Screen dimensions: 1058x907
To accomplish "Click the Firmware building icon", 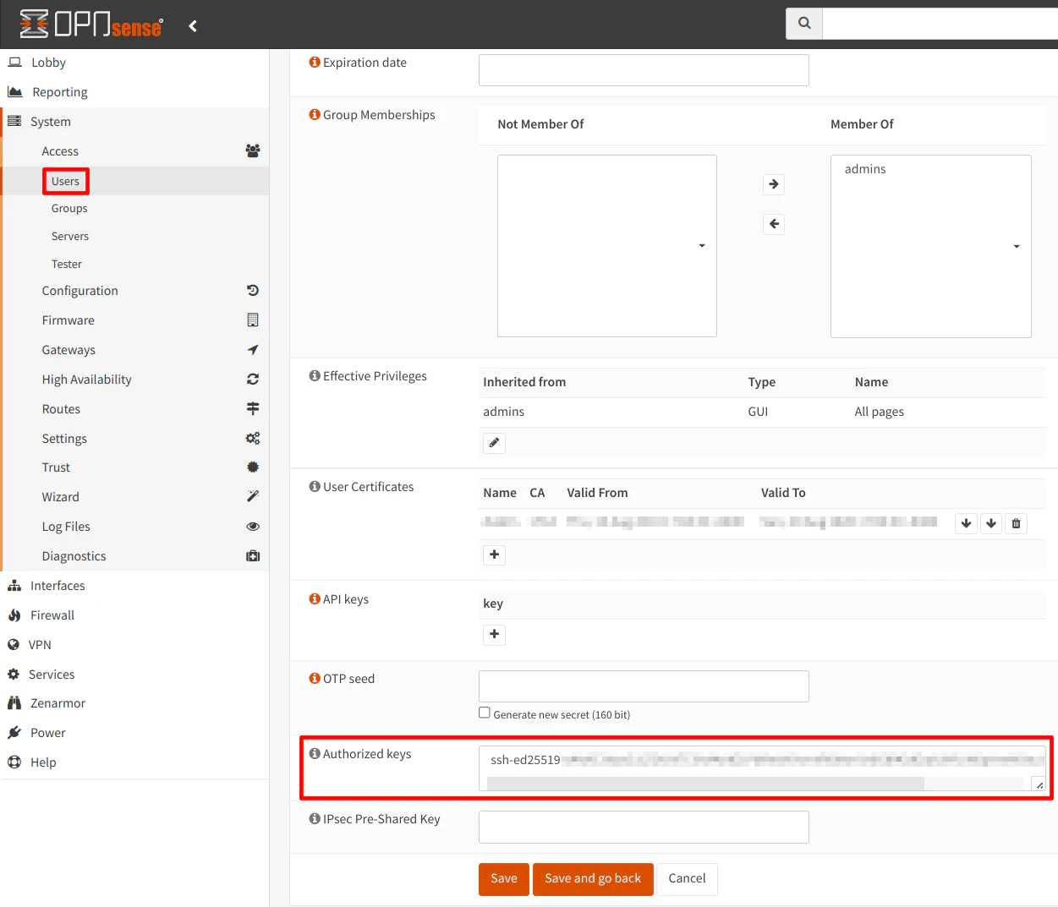I will 253,320.
